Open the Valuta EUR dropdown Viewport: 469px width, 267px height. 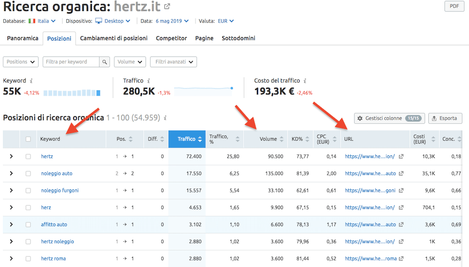226,21
